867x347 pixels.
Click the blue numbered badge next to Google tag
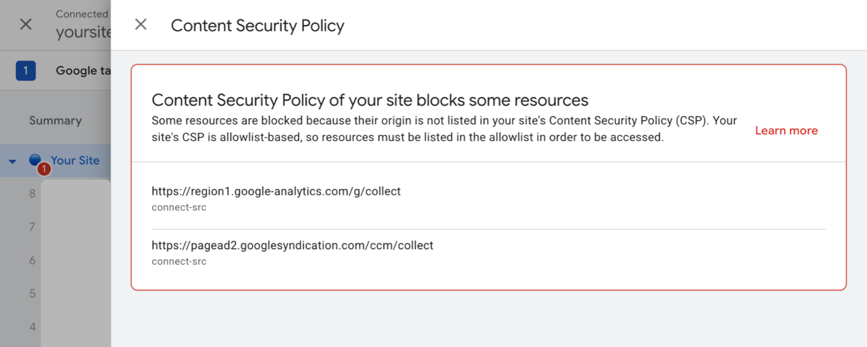tap(25, 70)
